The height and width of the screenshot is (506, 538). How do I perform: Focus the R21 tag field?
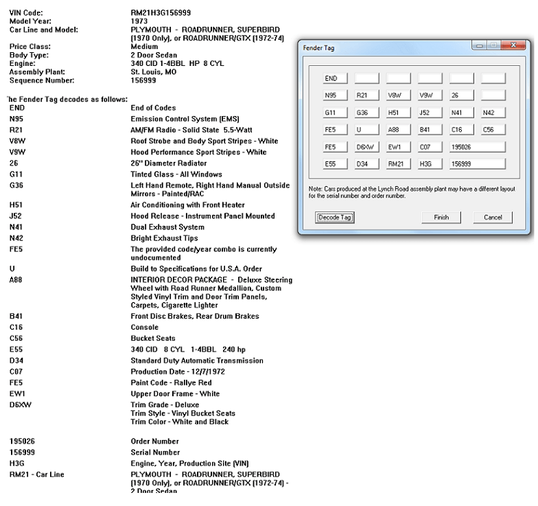pyautogui.click(x=367, y=95)
